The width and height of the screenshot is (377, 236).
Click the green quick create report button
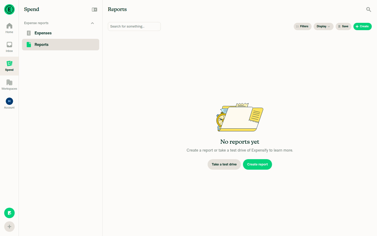9,213
